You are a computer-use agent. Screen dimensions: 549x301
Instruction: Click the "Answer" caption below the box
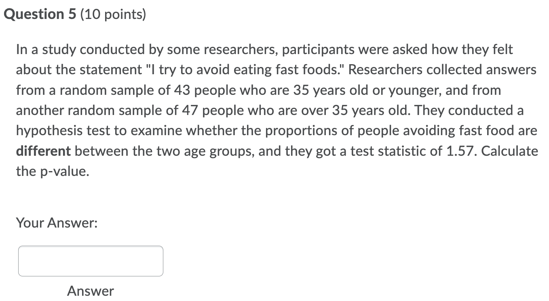tap(91, 291)
